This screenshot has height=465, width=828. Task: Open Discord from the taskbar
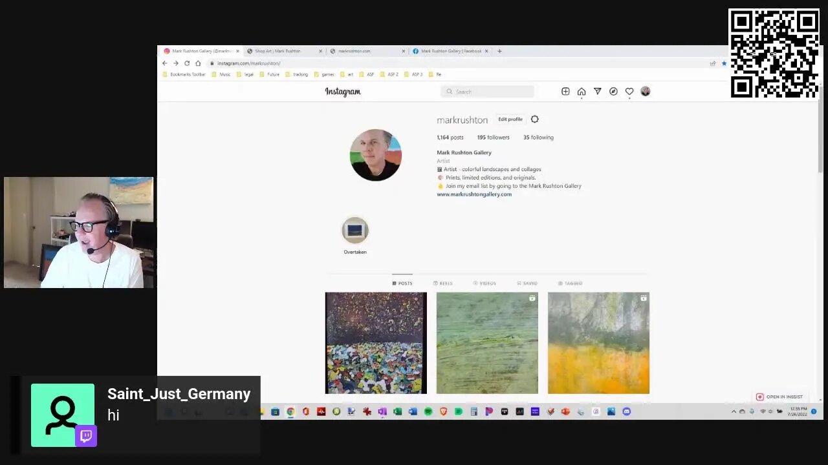coord(627,411)
